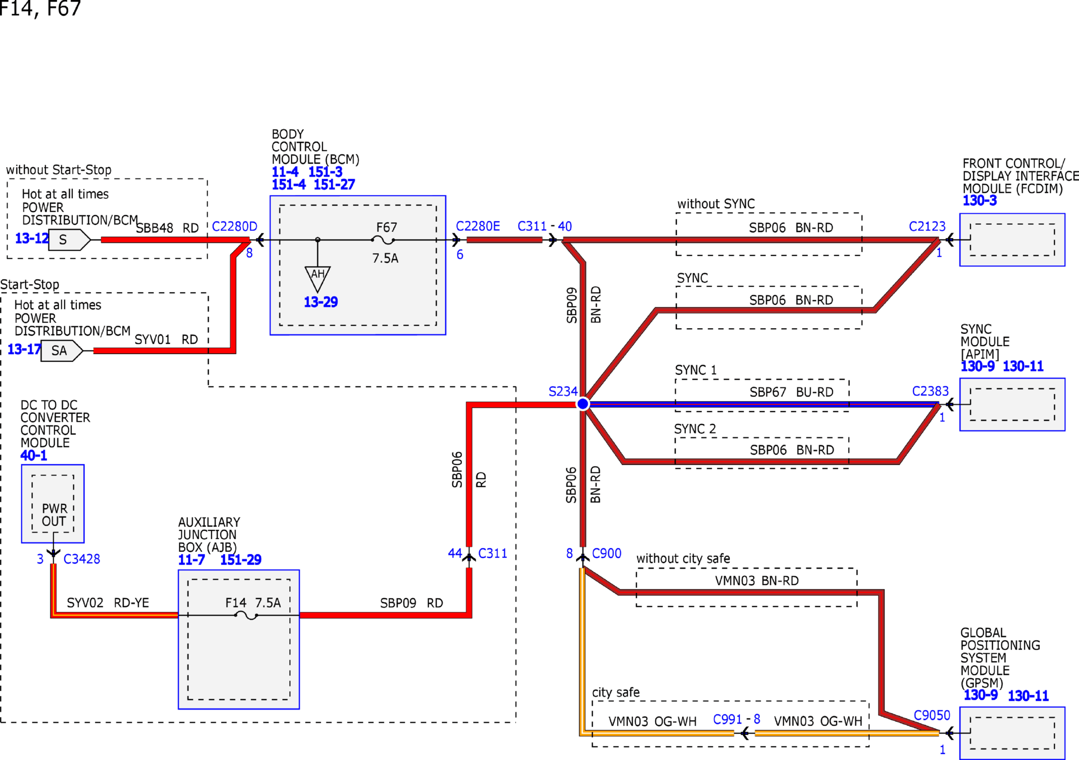
Task: Open 130-9 link under SYNC MODULE
Action: click(x=978, y=367)
